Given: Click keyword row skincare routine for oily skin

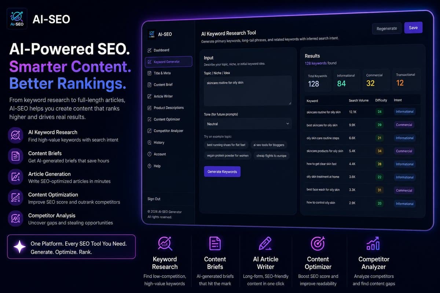Looking at the screenshot, I should [x=363, y=112].
